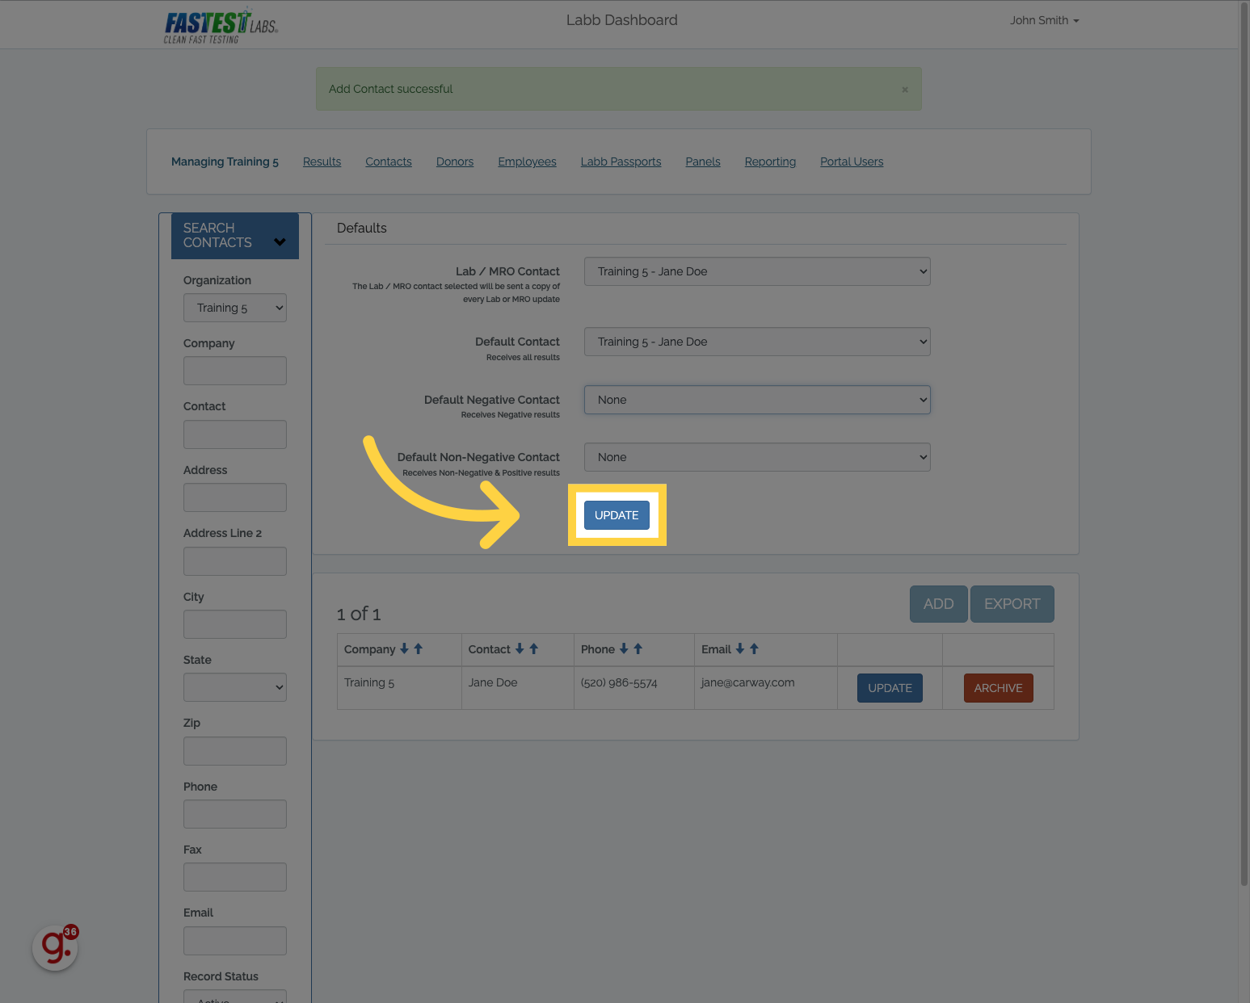
Task: Dismiss the Add Contact successful alert
Action: (x=905, y=90)
